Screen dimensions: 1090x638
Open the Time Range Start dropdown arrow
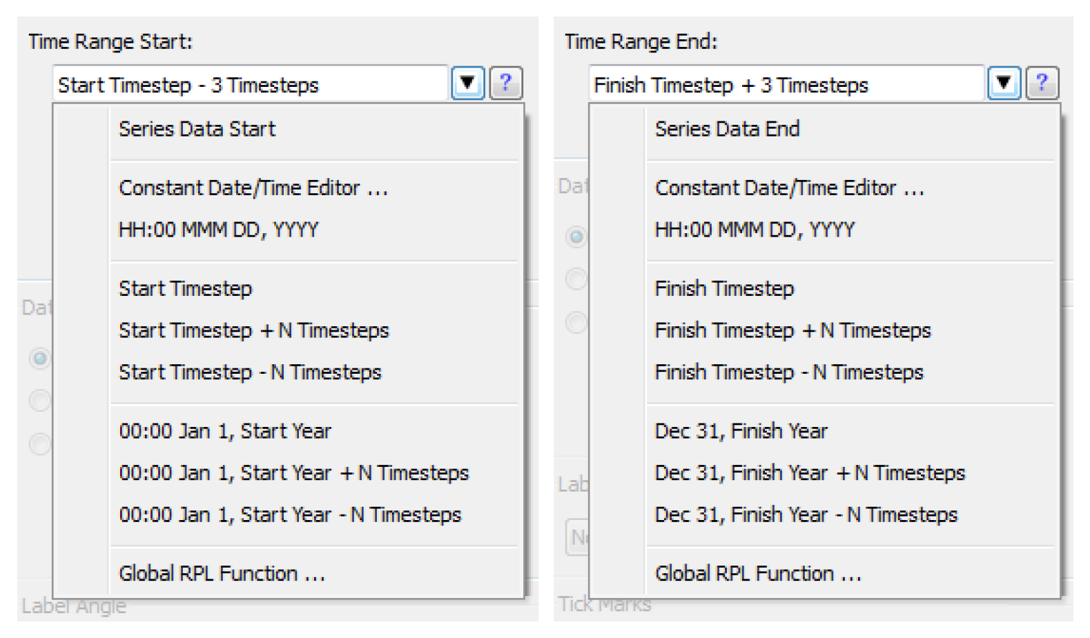468,83
